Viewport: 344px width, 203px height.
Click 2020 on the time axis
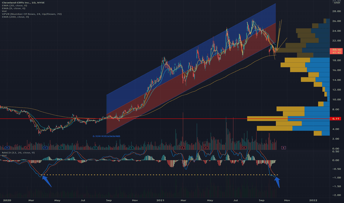[x=7, y=200]
